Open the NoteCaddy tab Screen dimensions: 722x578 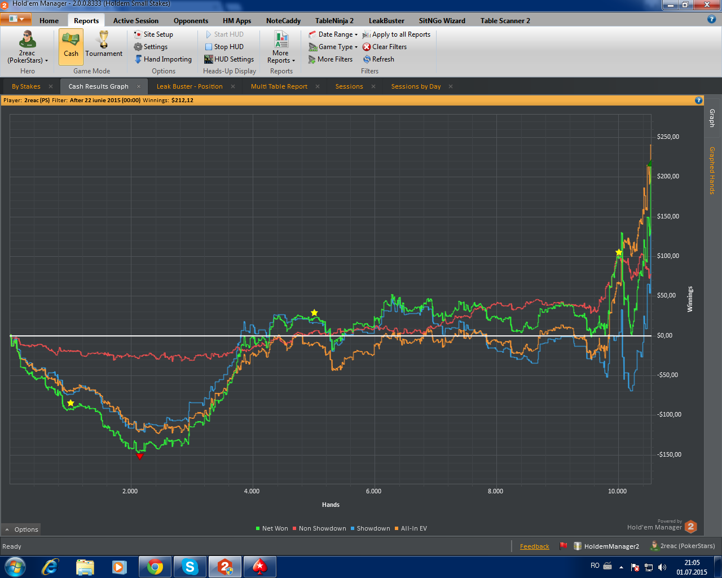click(x=284, y=21)
